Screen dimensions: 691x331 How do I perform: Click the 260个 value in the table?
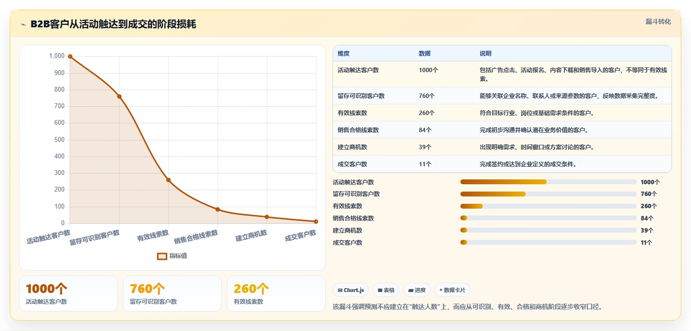[x=427, y=113]
